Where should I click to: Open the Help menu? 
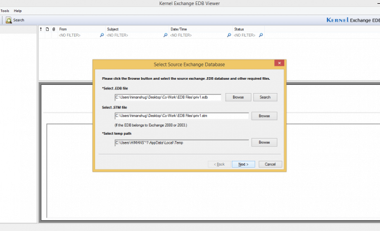tap(18, 11)
